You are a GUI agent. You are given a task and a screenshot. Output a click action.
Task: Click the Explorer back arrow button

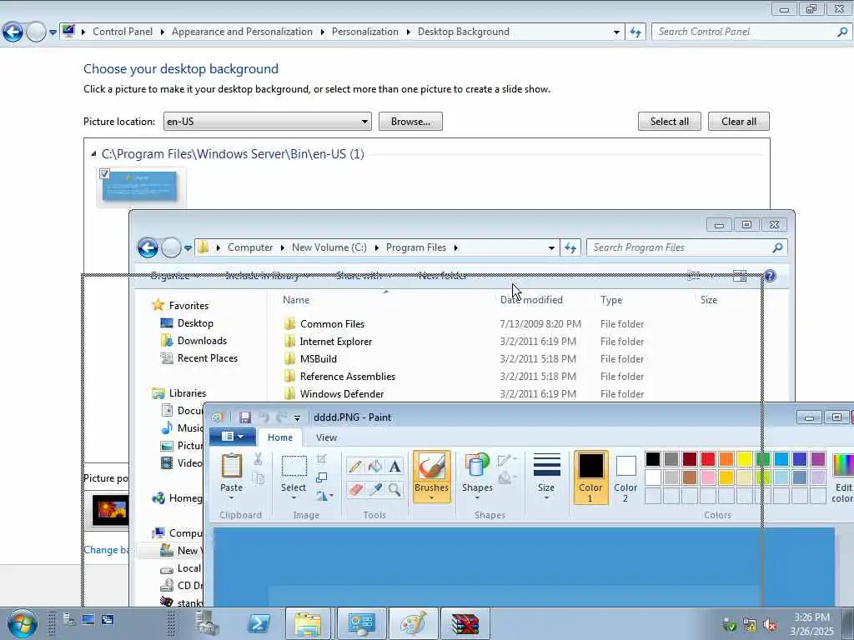148,247
